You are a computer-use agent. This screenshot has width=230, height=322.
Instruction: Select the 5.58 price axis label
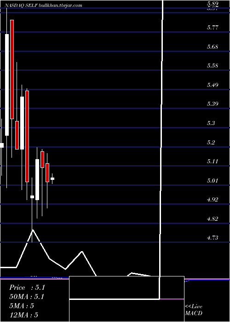click(213, 66)
